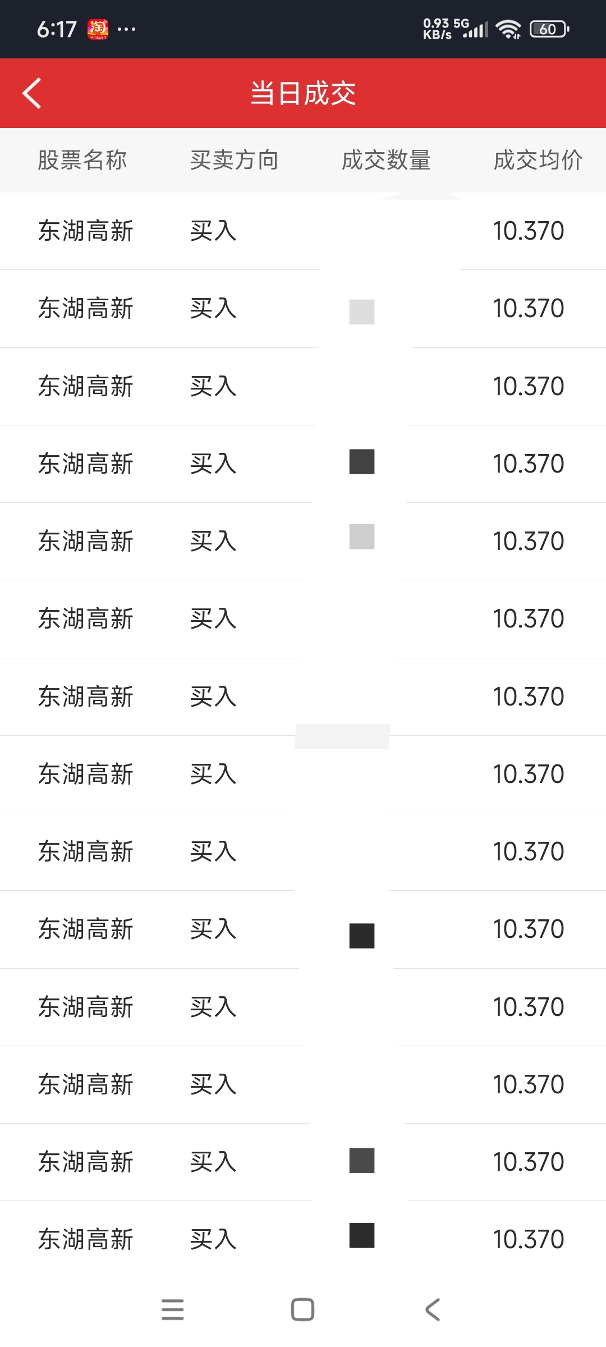Tap 买入 in the second trade row
606x1347 pixels.
click(x=213, y=308)
